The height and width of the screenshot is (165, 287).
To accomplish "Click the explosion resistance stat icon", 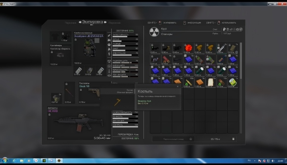I will click(109, 40).
